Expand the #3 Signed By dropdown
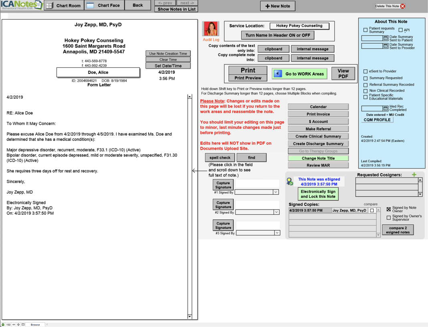 [x=277, y=233]
